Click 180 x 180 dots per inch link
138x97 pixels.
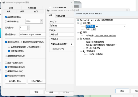tap(105, 35)
